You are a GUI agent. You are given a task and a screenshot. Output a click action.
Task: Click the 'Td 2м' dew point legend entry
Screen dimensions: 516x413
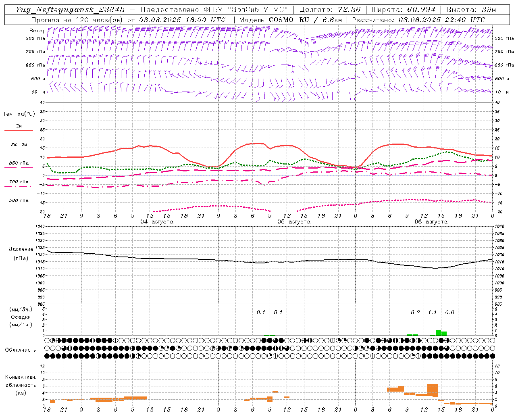point(19,144)
